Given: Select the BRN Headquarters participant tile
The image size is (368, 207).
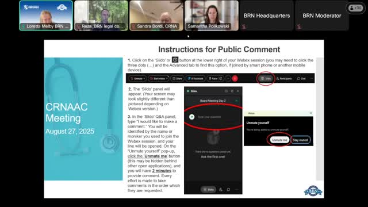Looking at the screenshot, I should tap(267, 16).
